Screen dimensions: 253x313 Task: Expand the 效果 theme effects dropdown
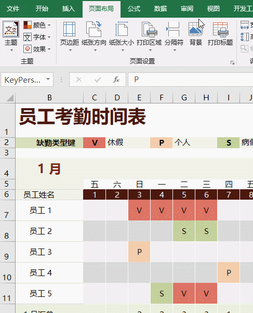click(37, 49)
